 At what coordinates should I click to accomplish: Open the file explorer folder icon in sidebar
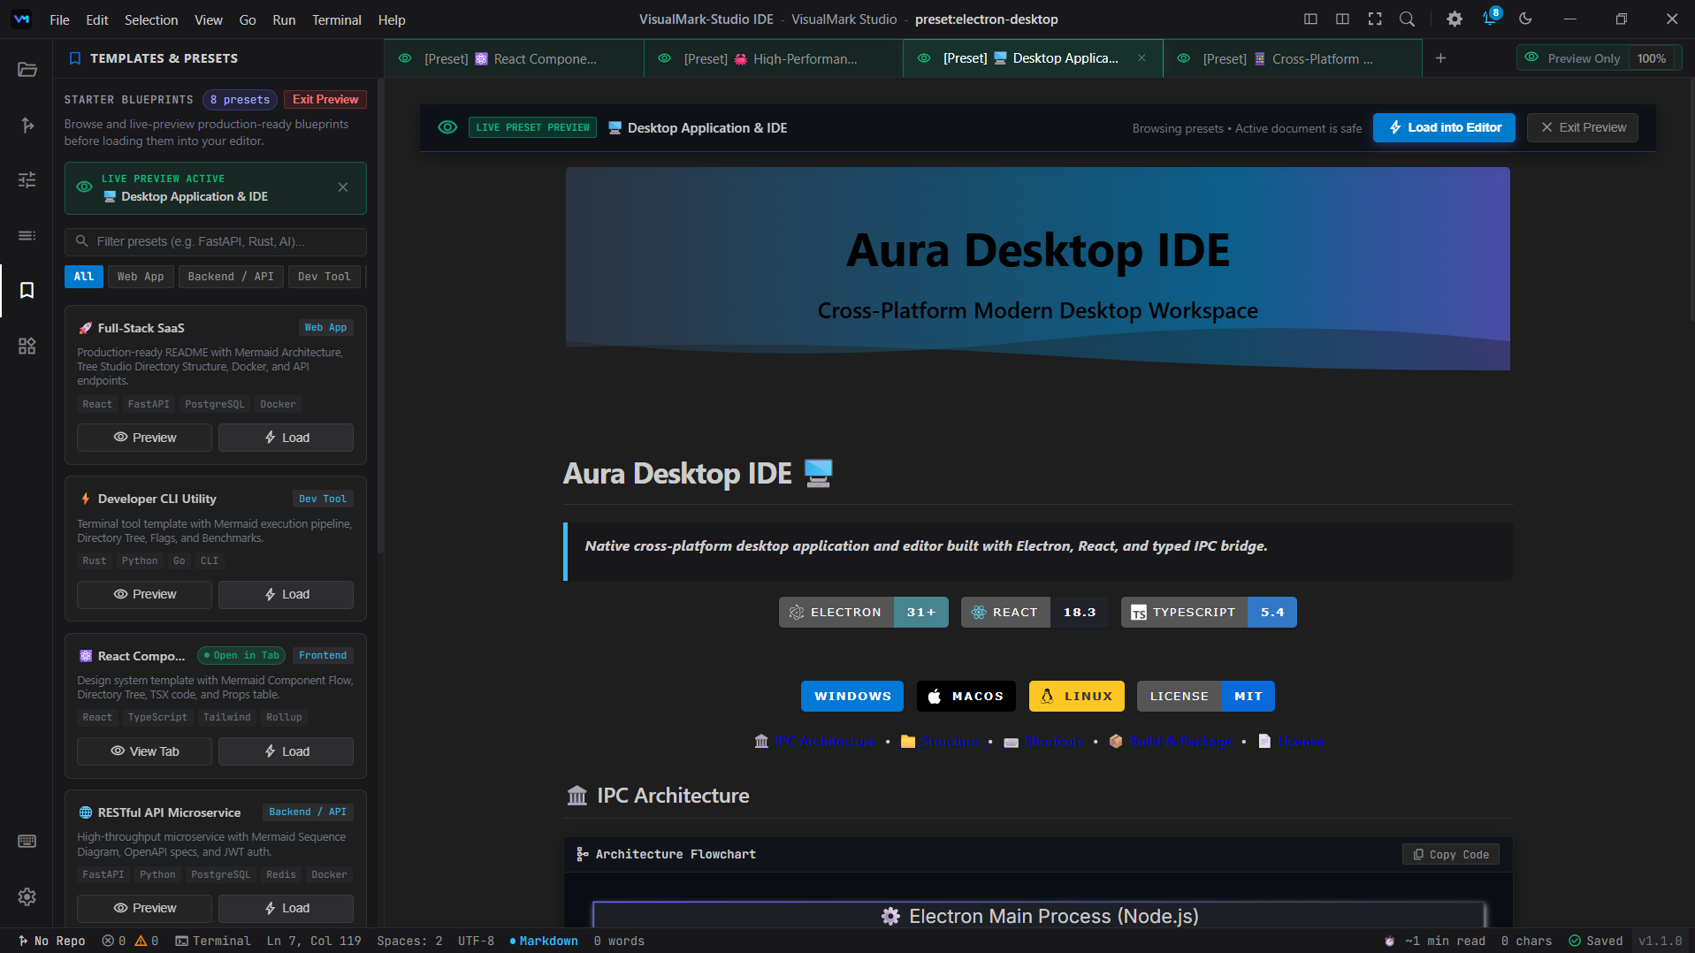tap(27, 70)
